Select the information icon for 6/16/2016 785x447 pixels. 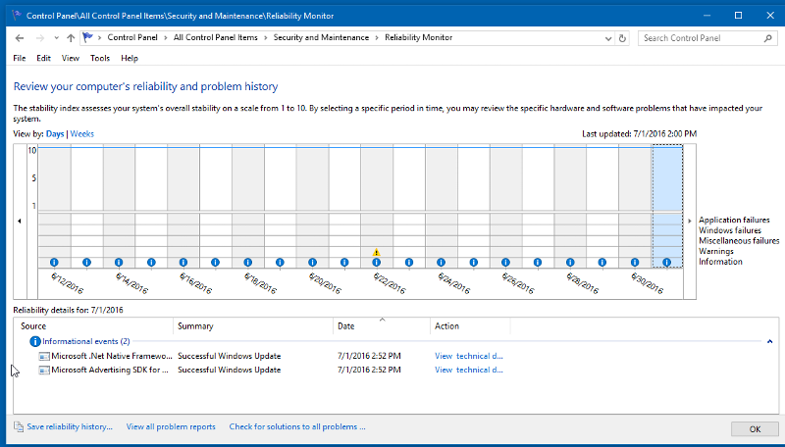[183, 262]
